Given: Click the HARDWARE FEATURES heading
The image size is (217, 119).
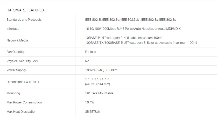Looking at the screenshot, I should click(x=25, y=10).
